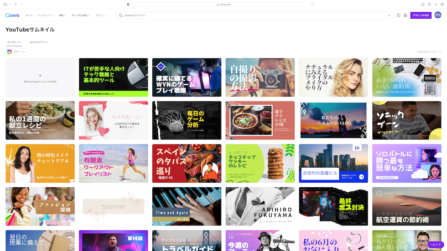The height and width of the screenshot is (251, 447).
Task: Open the 最終ボス対決 template
Action: pos(333,206)
